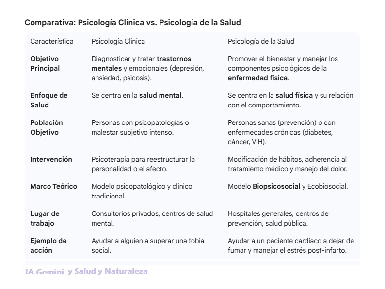Click the title 'Comparativa: Psicología Clínica vs. Psicología de la Salud'
The height and width of the screenshot is (289, 385).
[x=132, y=23]
